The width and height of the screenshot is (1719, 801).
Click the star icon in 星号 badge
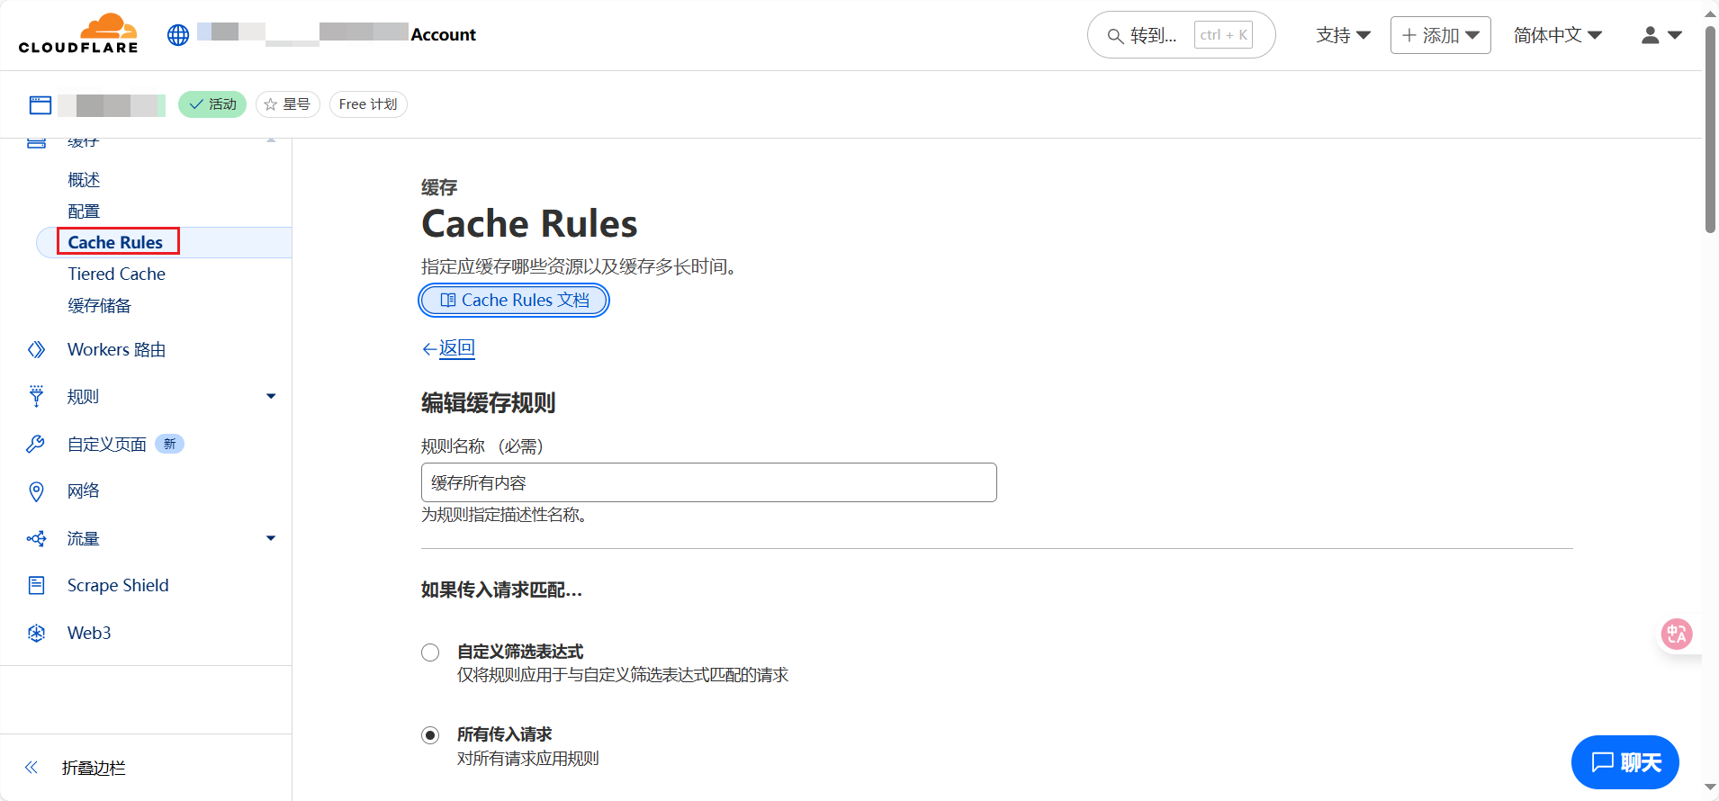coord(271,104)
